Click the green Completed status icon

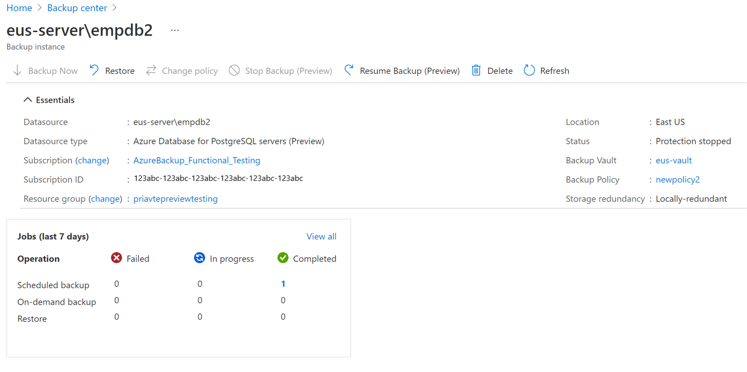[x=283, y=258]
